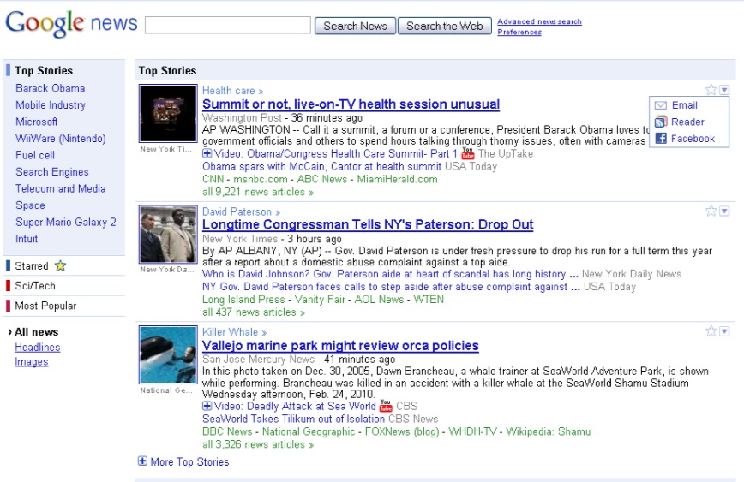
Task: Select Super Mario Galaxy 2 topic
Action: tap(66, 223)
